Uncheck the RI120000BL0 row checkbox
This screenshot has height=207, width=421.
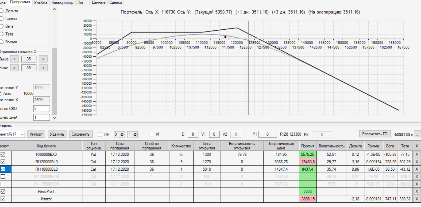[3, 162]
